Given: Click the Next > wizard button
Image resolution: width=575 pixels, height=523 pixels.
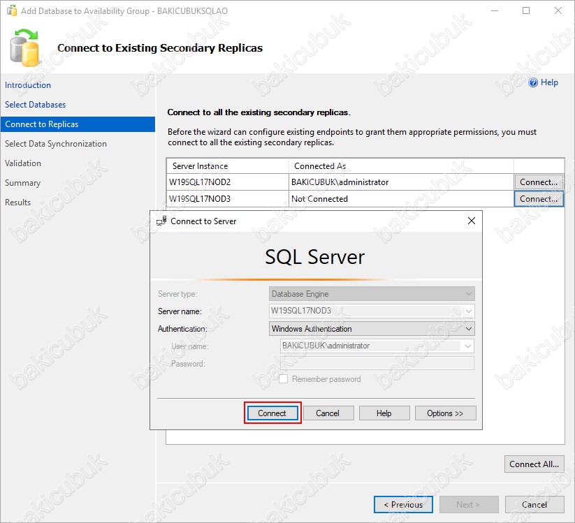Looking at the screenshot, I should [x=469, y=505].
